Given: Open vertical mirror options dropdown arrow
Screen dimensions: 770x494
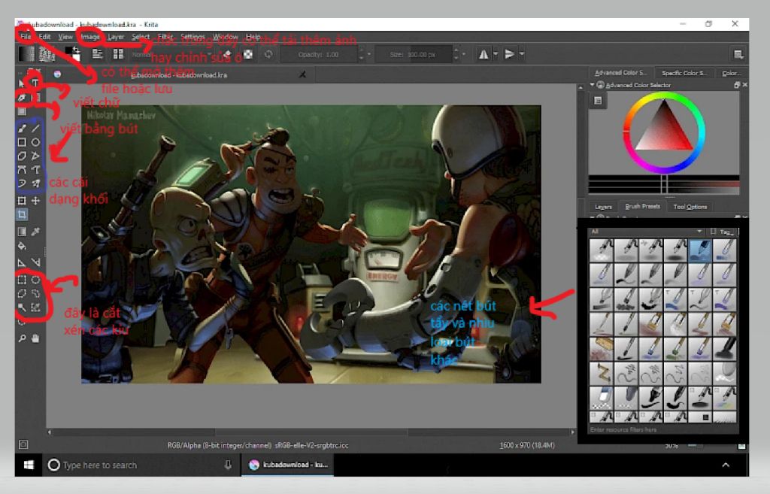Looking at the screenshot, I should (522, 54).
